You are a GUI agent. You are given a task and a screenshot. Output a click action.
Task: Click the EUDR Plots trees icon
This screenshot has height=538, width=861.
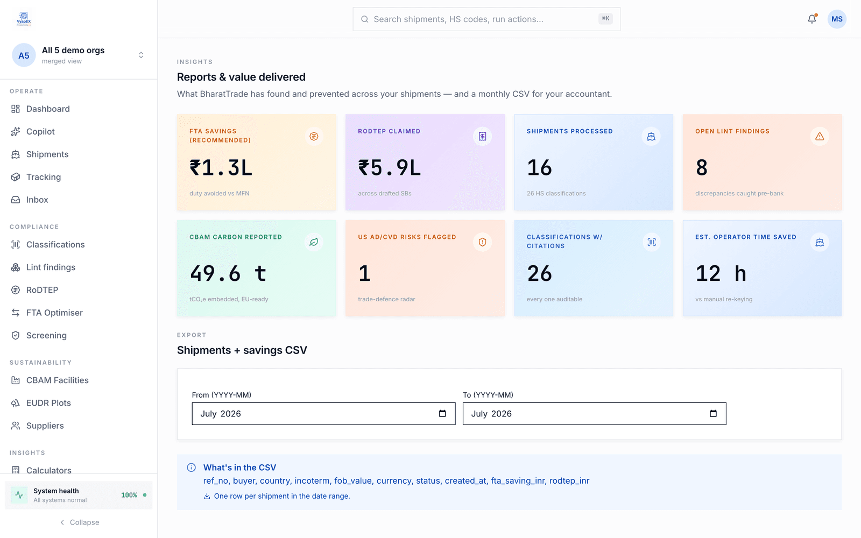(x=16, y=403)
